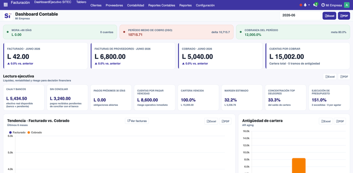Open DashboardEjecutivo SITEC menu item
The width and height of the screenshot is (353, 173).
[x=52, y=2]
